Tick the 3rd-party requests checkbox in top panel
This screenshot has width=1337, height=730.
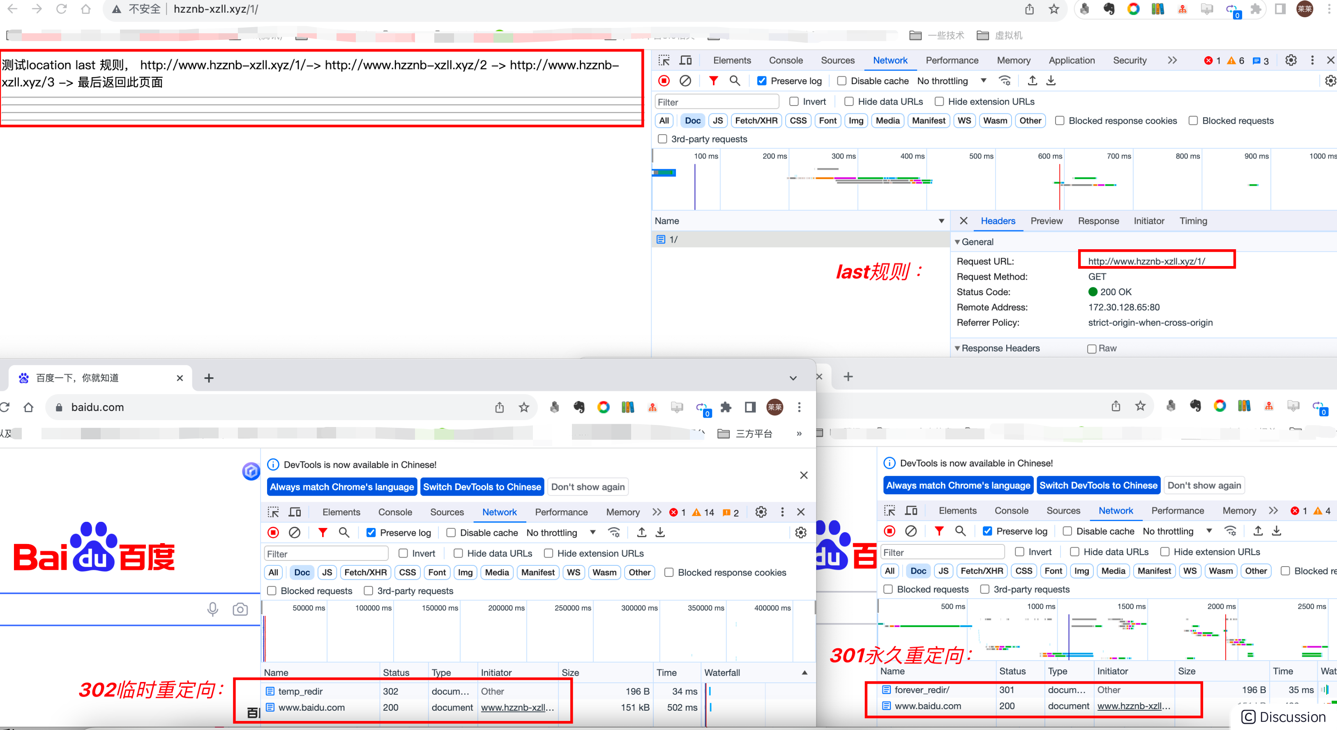coord(662,139)
